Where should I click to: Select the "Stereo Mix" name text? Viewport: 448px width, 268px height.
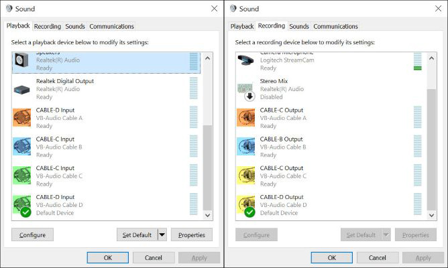click(274, 81)
